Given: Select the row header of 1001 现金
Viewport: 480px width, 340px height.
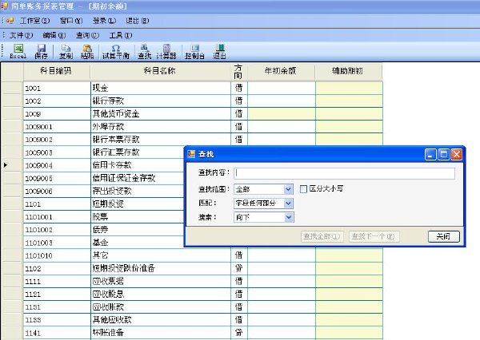Looking at the screenshot, I should [x=12, y=88].
